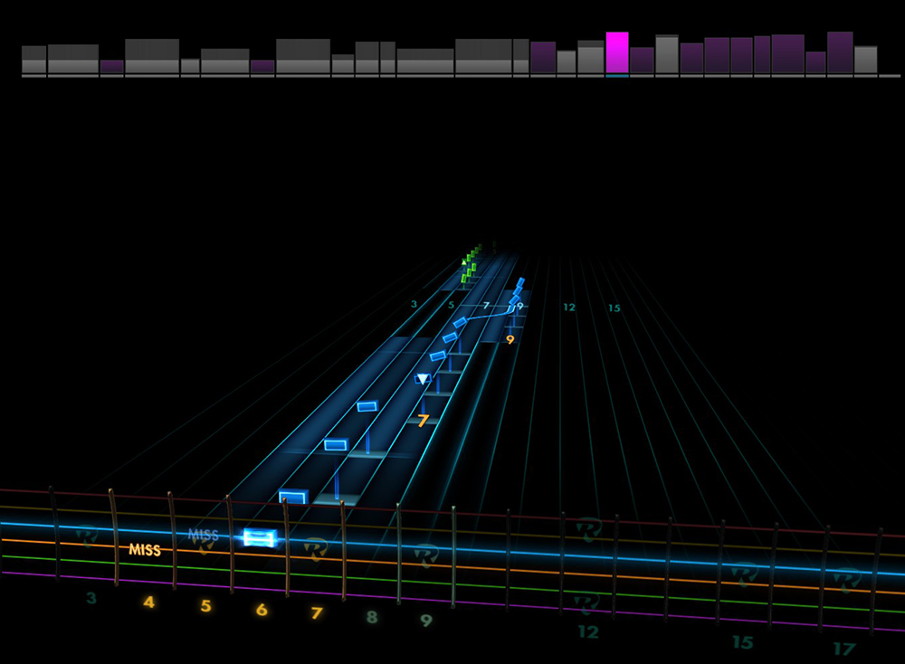The height and width of the screenshot is (664, 905).
Task: Select the first gray bar in phrase timeline
Action: point(33,60)
